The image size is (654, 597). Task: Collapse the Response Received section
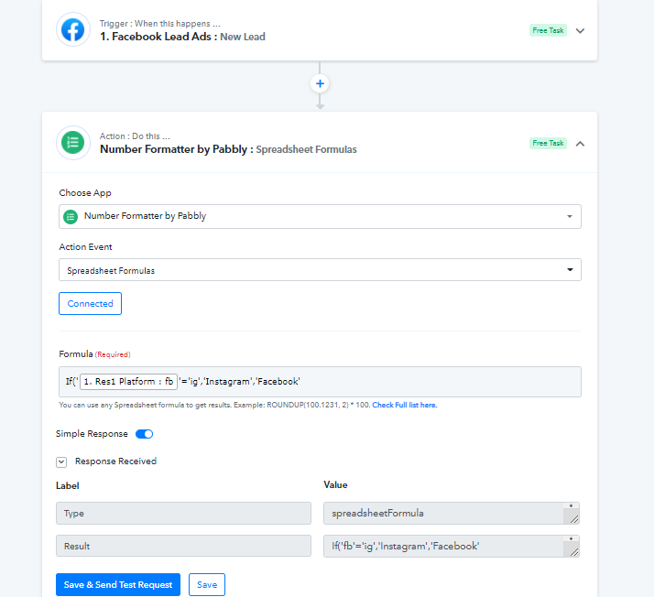click(61, 461)
